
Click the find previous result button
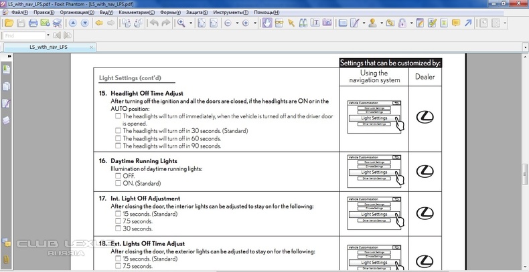coord(57,35)
